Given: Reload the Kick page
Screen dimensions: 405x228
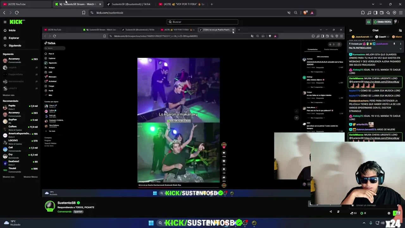Looking at the screenshot, I should 17,13.
